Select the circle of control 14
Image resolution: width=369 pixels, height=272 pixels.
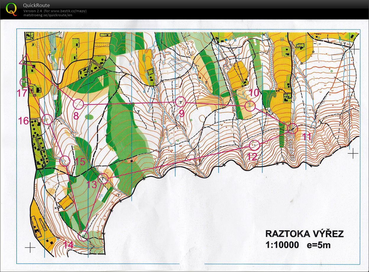(x=83, y=236)
